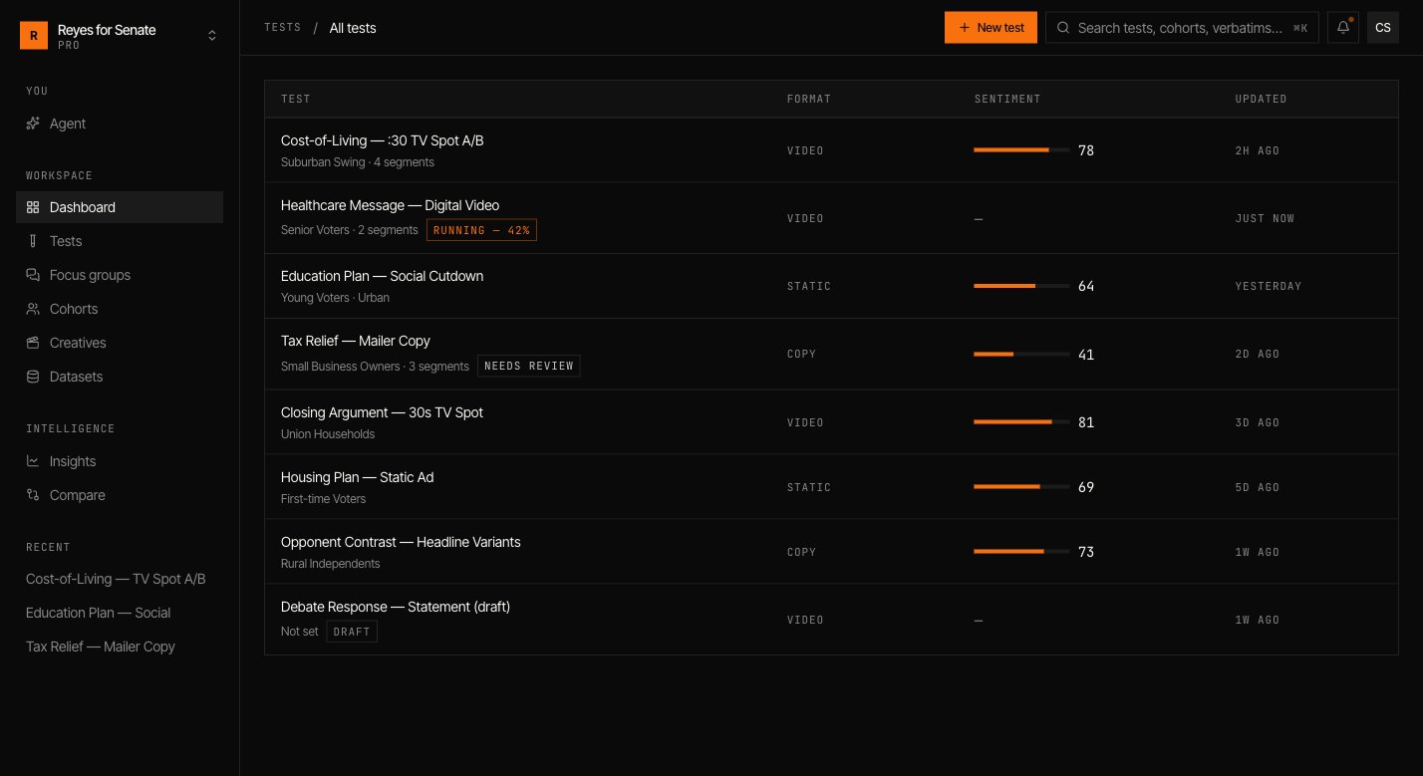Viewport: 1423px width, 776px height.
Task: Expand the Reyes for Senate workspace switcher
Action: click(212, 36)
